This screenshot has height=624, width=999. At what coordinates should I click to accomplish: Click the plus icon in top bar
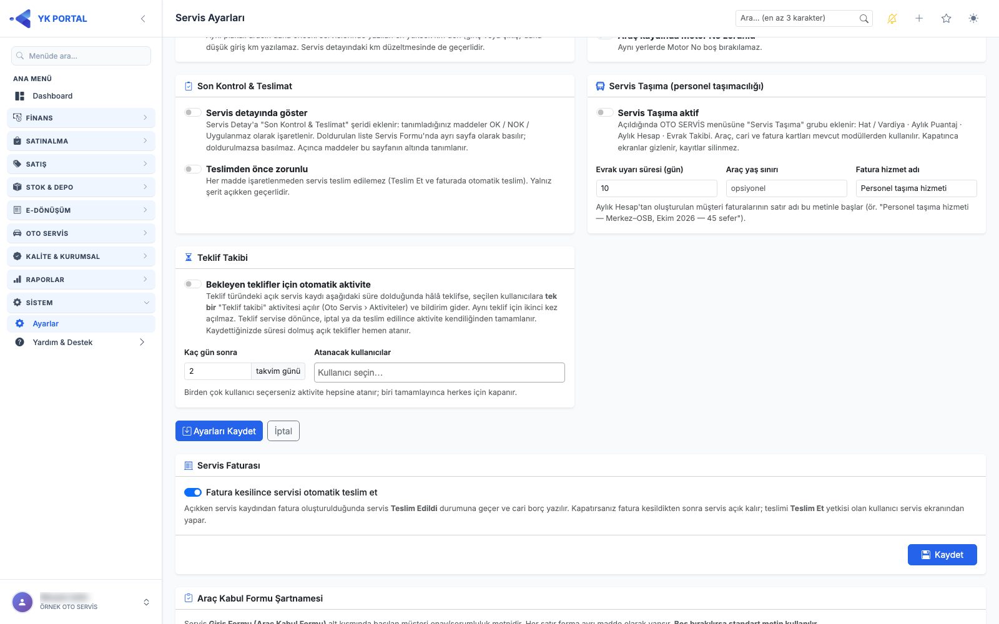(919, 19)
